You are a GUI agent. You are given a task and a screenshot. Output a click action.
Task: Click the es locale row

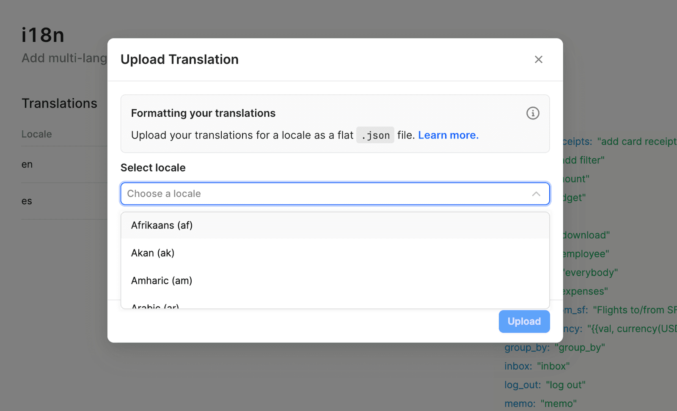(x=26, y=201)
